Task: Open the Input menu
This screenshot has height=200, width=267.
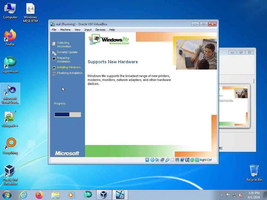Action: (x=88, y=30)
